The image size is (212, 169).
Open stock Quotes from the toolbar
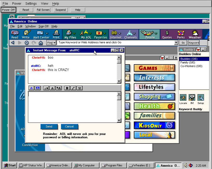click(167, 34)
